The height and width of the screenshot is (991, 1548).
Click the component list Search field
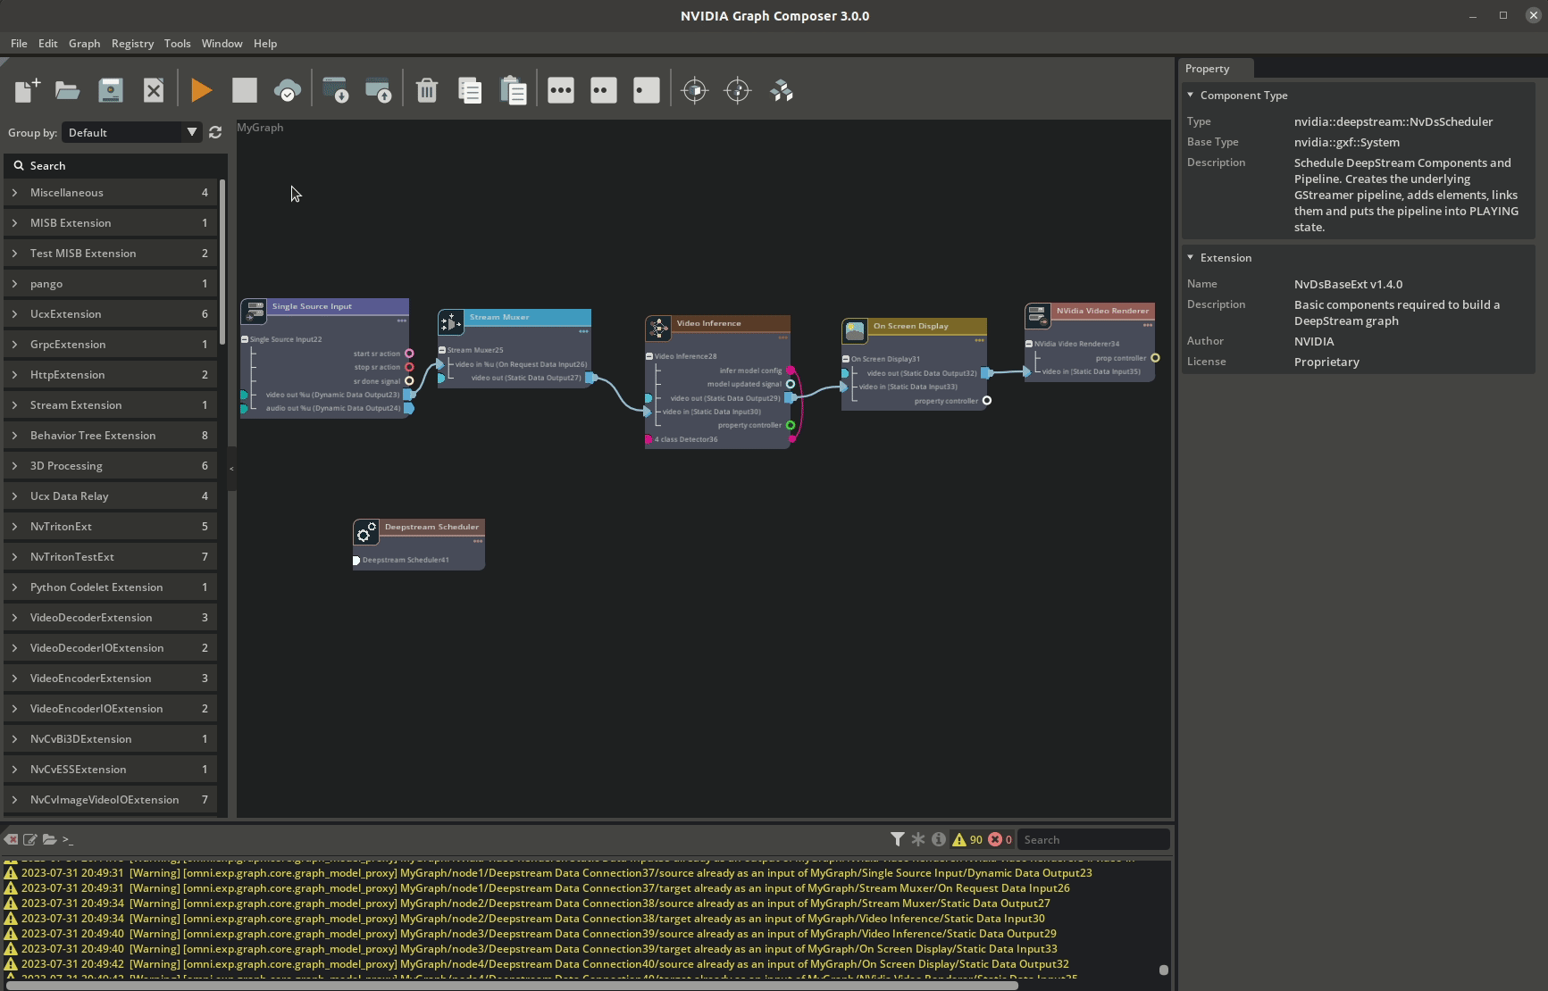tap(116, 165)
